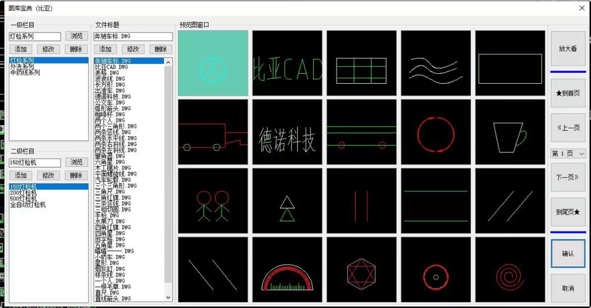The width and height of the screenshot is (591, 308).
Task: Click 添加 button under 一级栏目
Action: coord(21,49)
